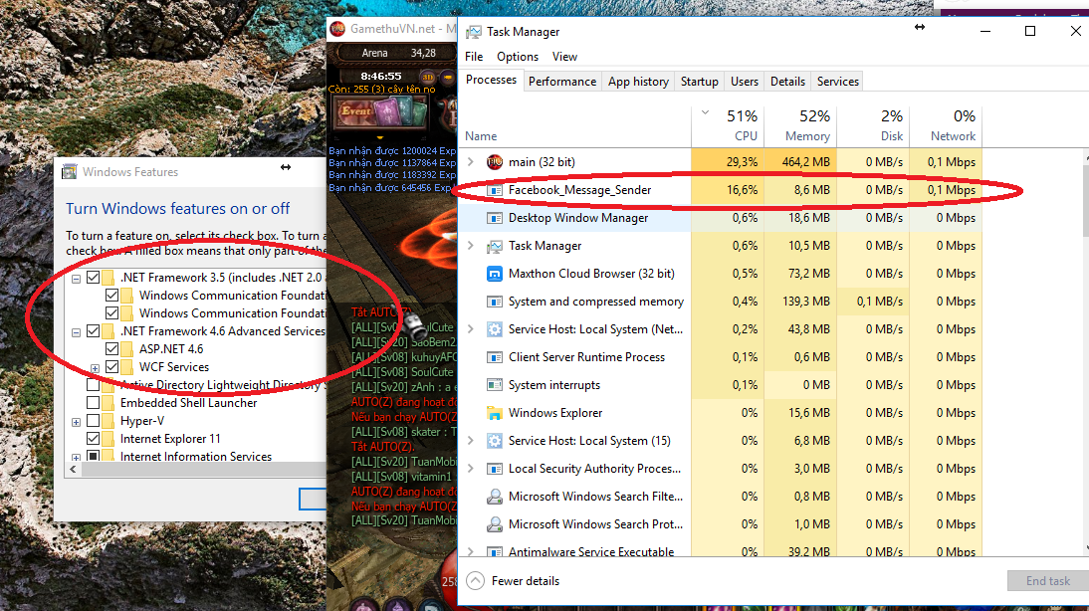Expand Service Host: Local System (Net...) group
Viewport: 1089px width, 611px height.
470,329
